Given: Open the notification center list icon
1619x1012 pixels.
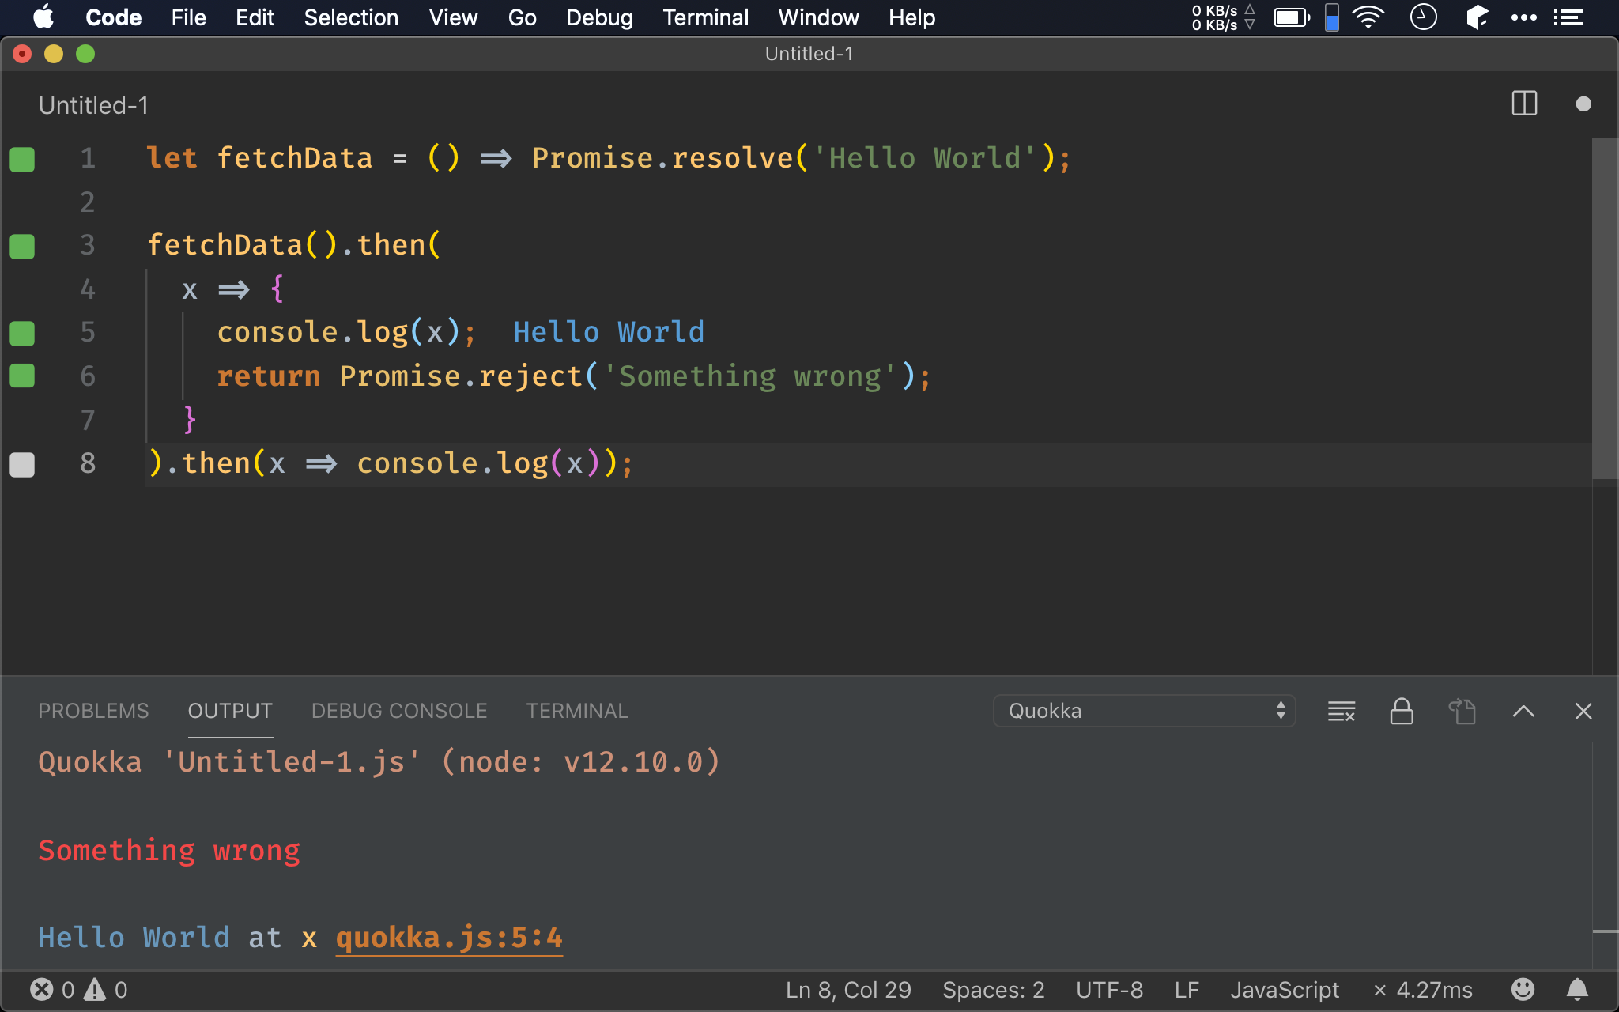Looking at the screenshot, I should click(1568, 17).
